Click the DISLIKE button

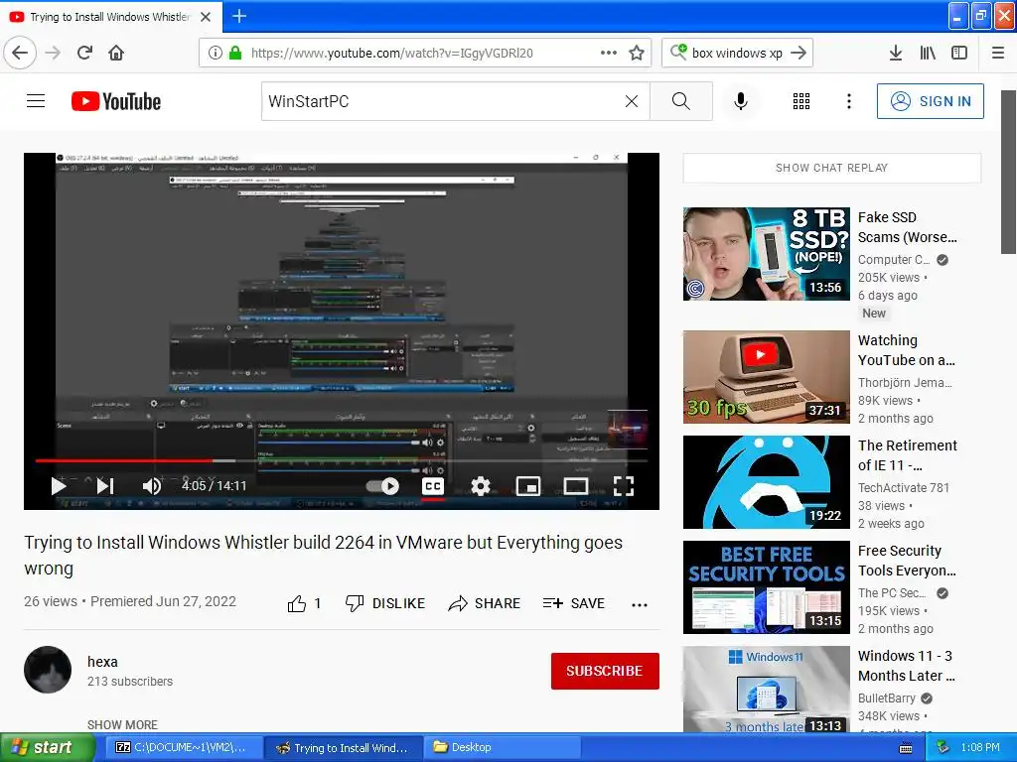pyautogui.click(x=384, y=604)
